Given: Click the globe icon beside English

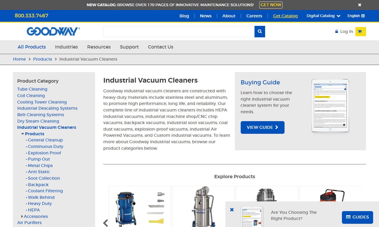Looking at the screenshot, I should (x=363, y=16).
